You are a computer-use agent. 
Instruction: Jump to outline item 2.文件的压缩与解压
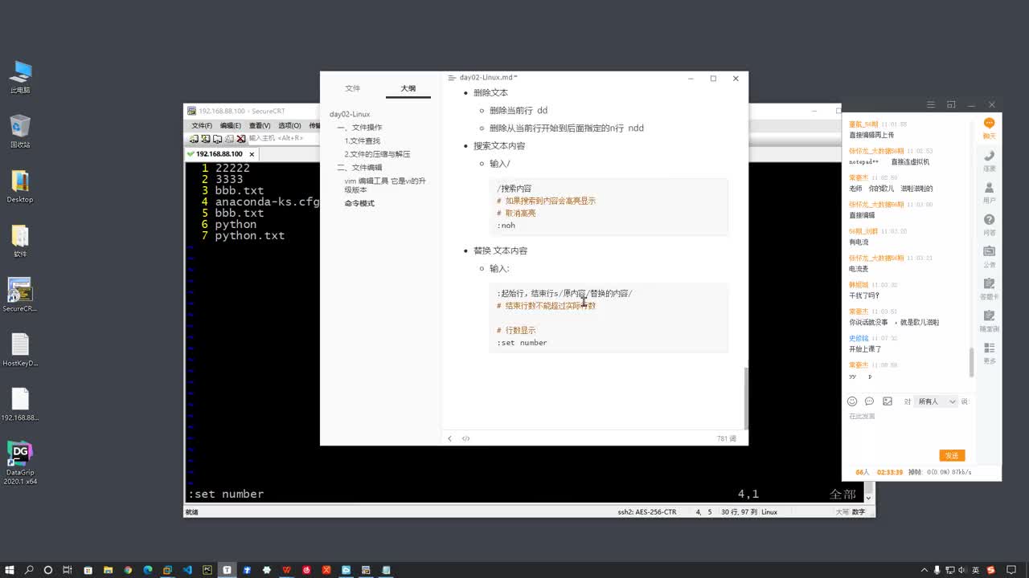377,154
